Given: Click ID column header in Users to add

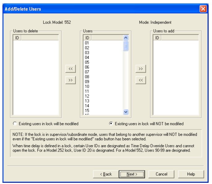Looking at the screenshot, I should [x=157, y=38].
